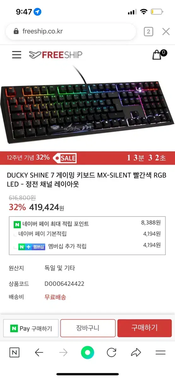Tap the Naver N home icon in bottom bar

click(x=15, y=352)
